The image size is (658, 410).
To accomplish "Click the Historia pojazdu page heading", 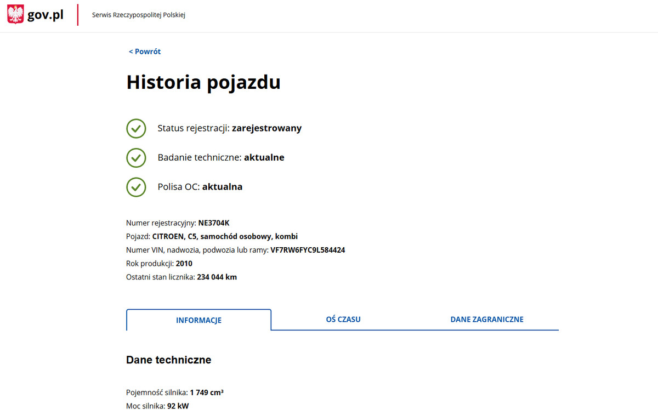I will 203,82.
